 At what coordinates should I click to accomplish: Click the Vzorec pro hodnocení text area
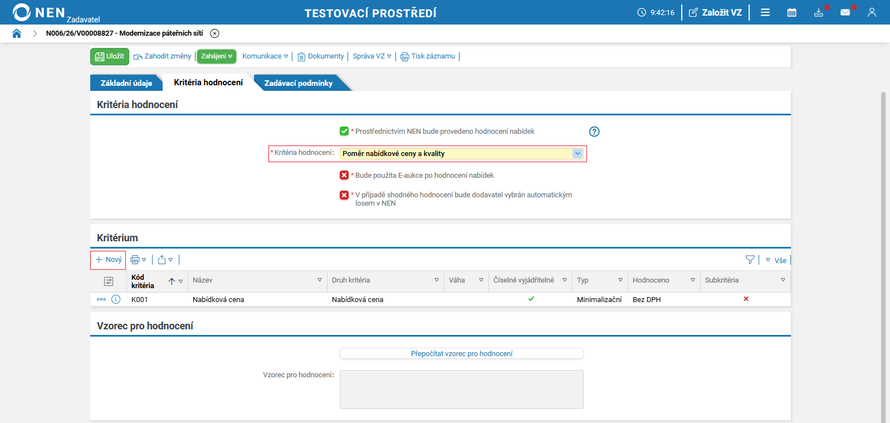coord(462,390)
